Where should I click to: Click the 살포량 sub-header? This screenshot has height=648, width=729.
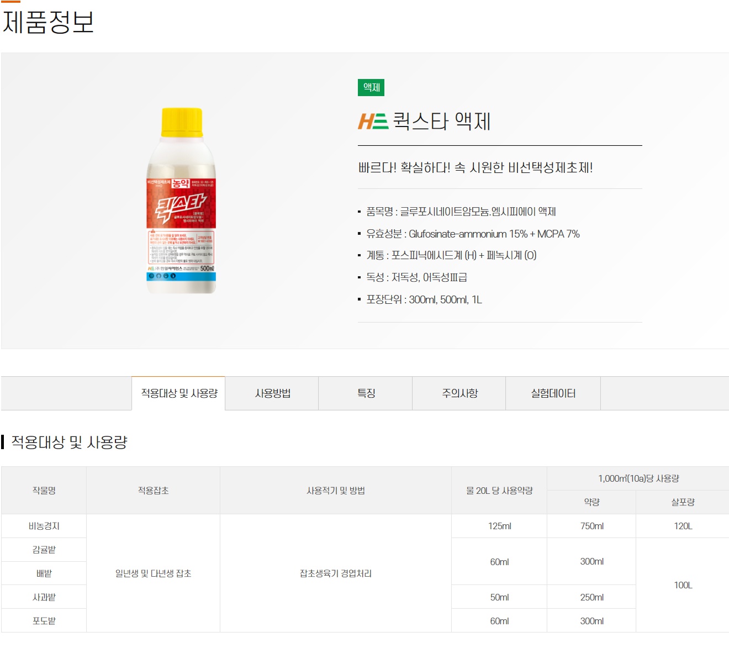coord(683,502)
